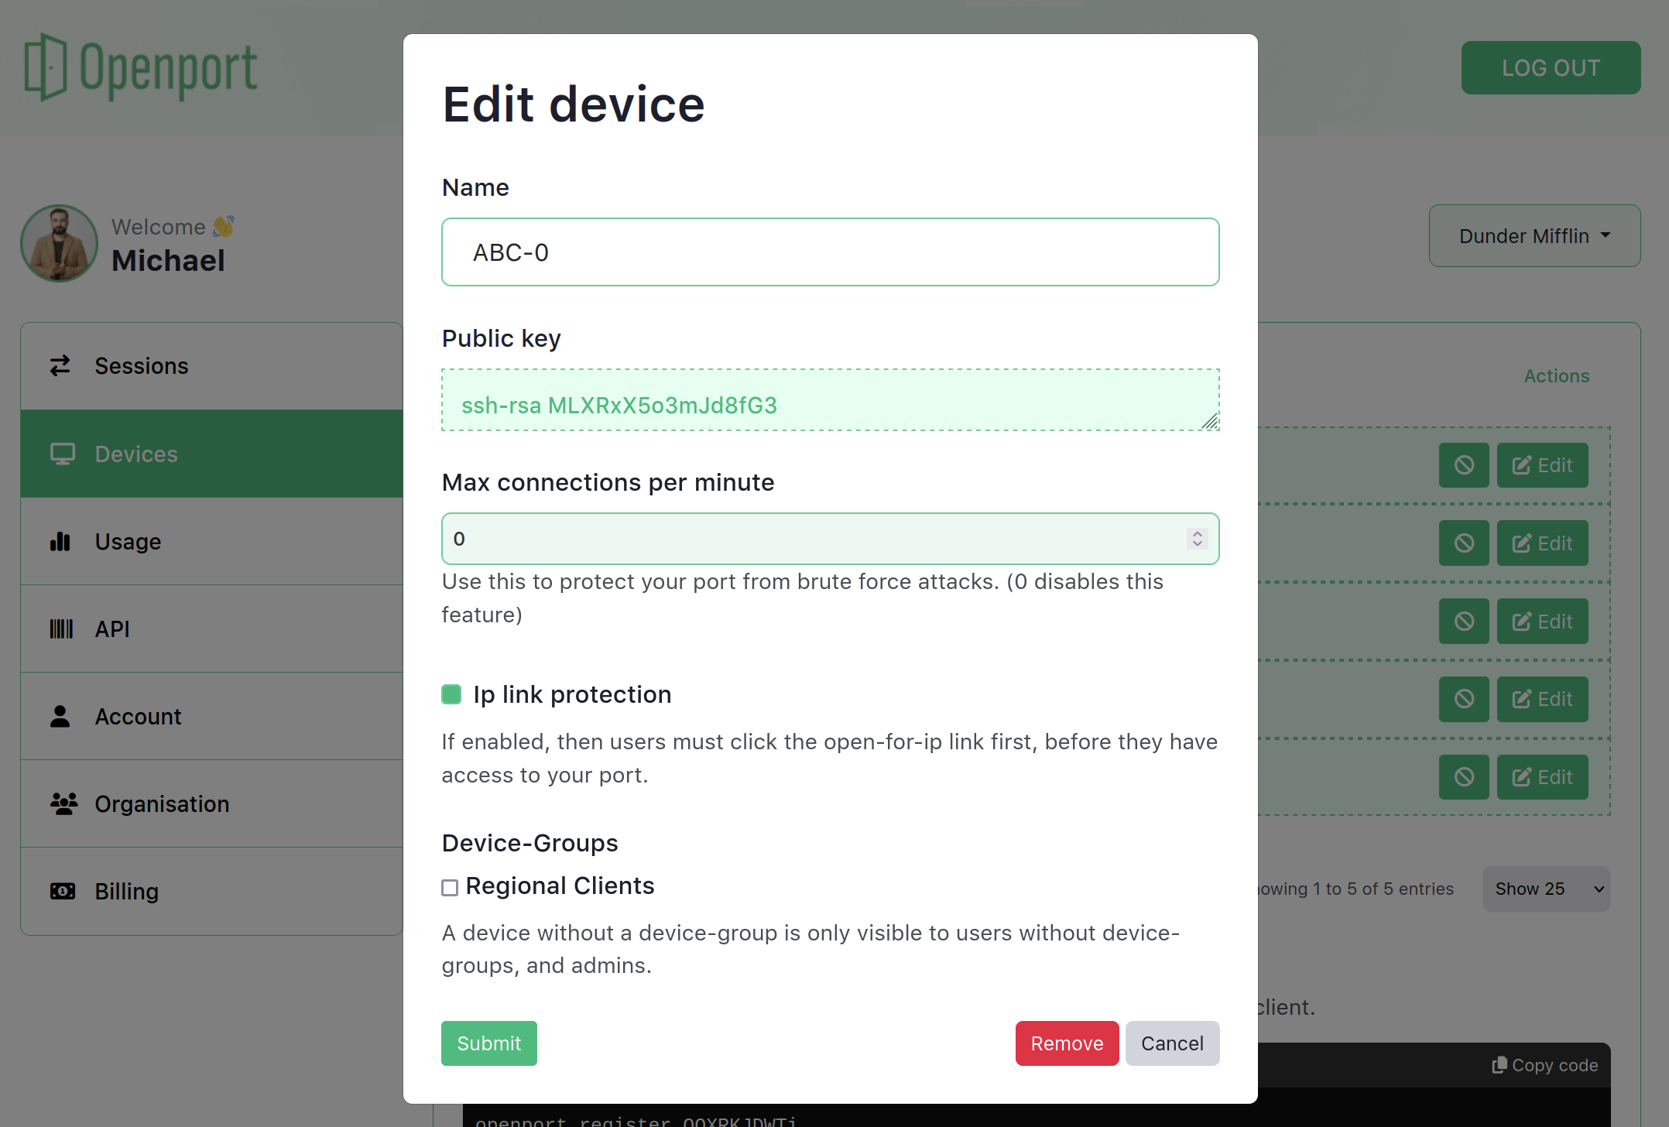Enable the Regional Clients device-group
This screenshot has height=1127, width=1669.
tap(450, 887)
